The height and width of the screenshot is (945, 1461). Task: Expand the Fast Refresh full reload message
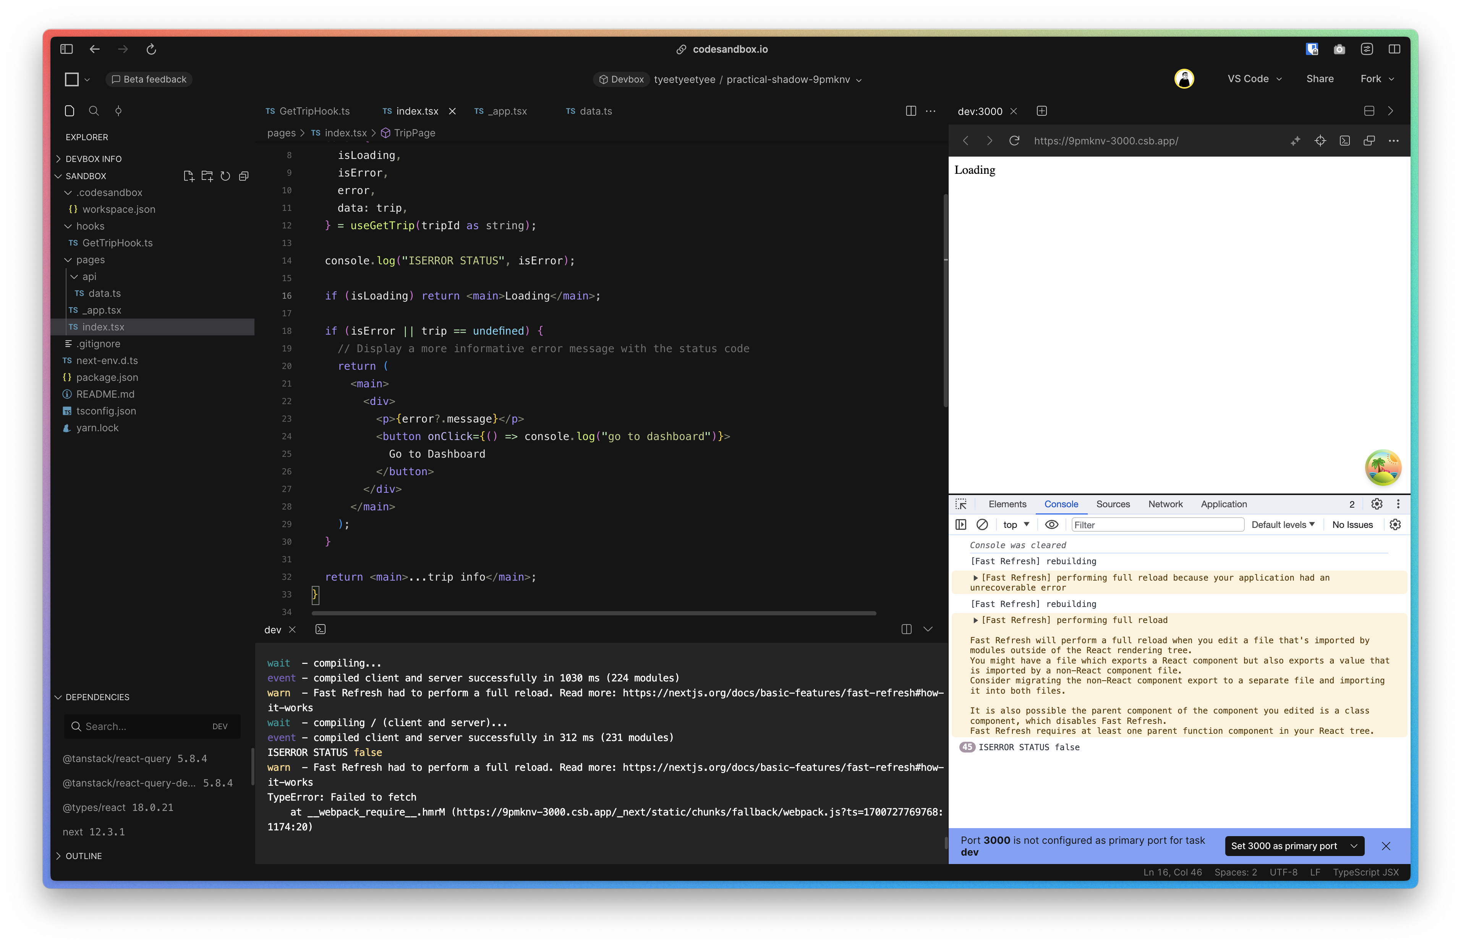[976, 620]
